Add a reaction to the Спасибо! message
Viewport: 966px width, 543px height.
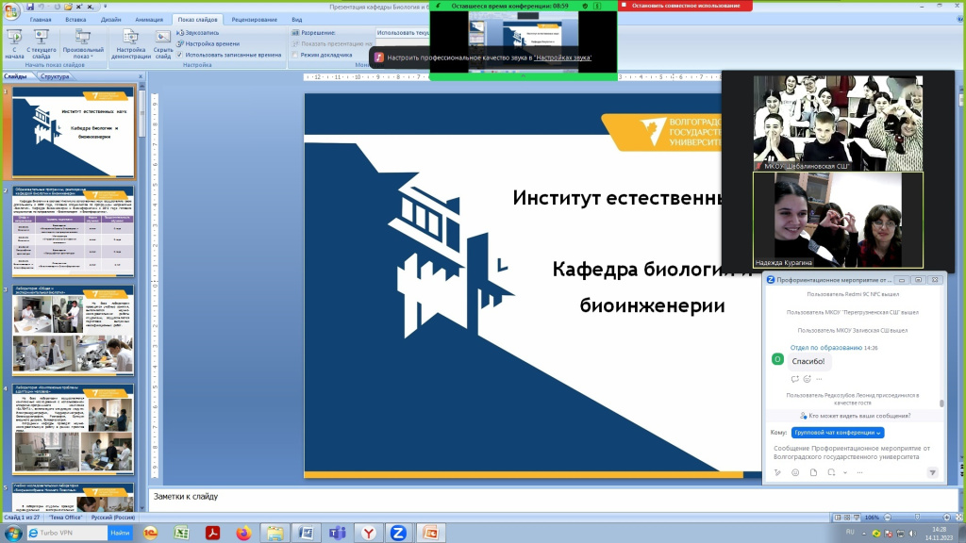(x=808, y=379)
